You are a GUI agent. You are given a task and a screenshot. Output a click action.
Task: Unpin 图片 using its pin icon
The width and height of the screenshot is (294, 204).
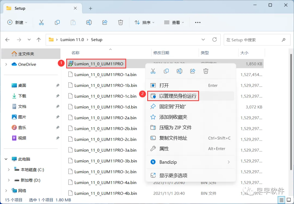pos(57,117)
